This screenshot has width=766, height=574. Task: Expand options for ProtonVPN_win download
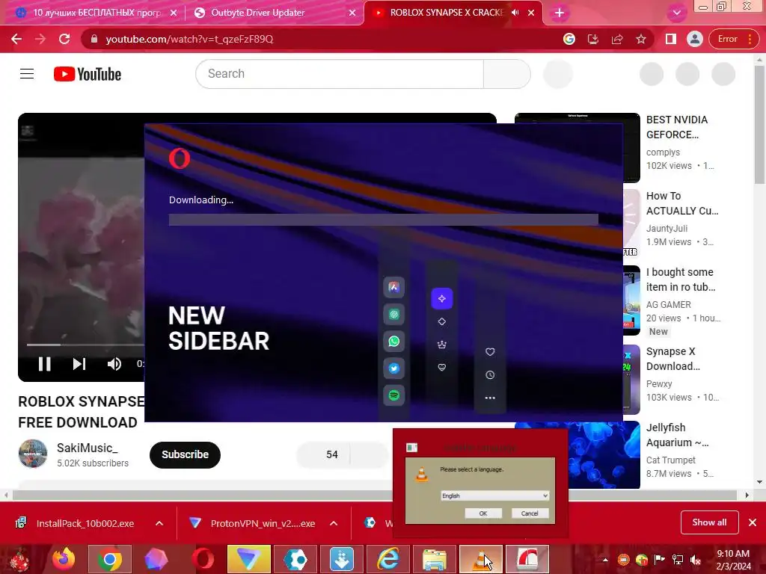334,523
